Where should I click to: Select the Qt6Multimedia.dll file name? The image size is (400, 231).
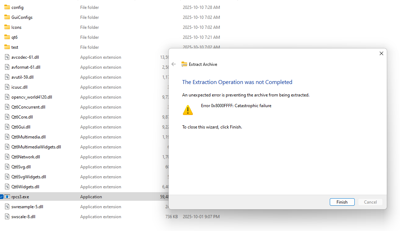point(29,137)
